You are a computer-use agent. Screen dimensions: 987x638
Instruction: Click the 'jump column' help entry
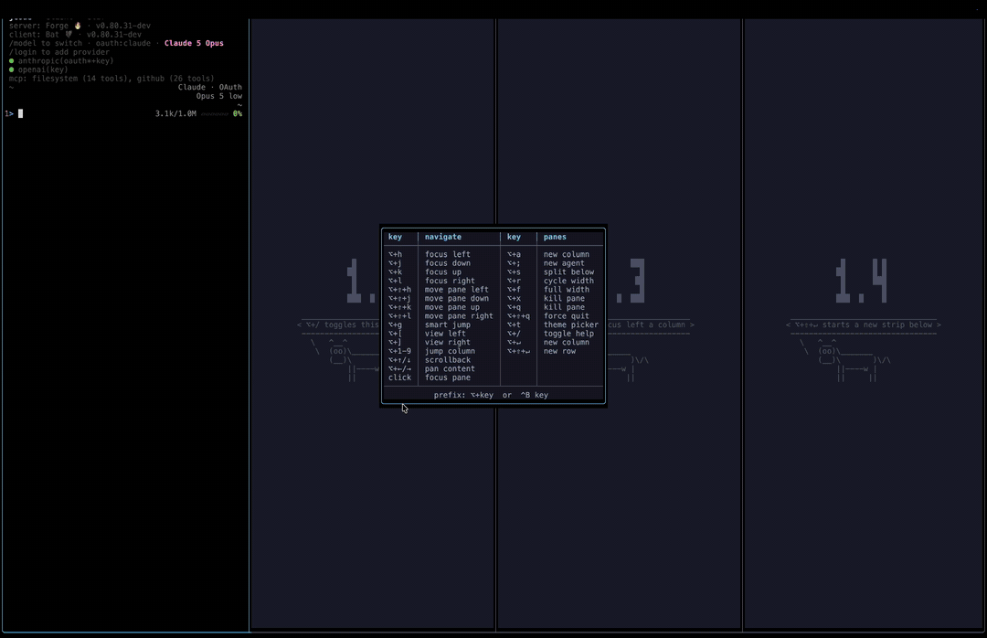[450, 351]
